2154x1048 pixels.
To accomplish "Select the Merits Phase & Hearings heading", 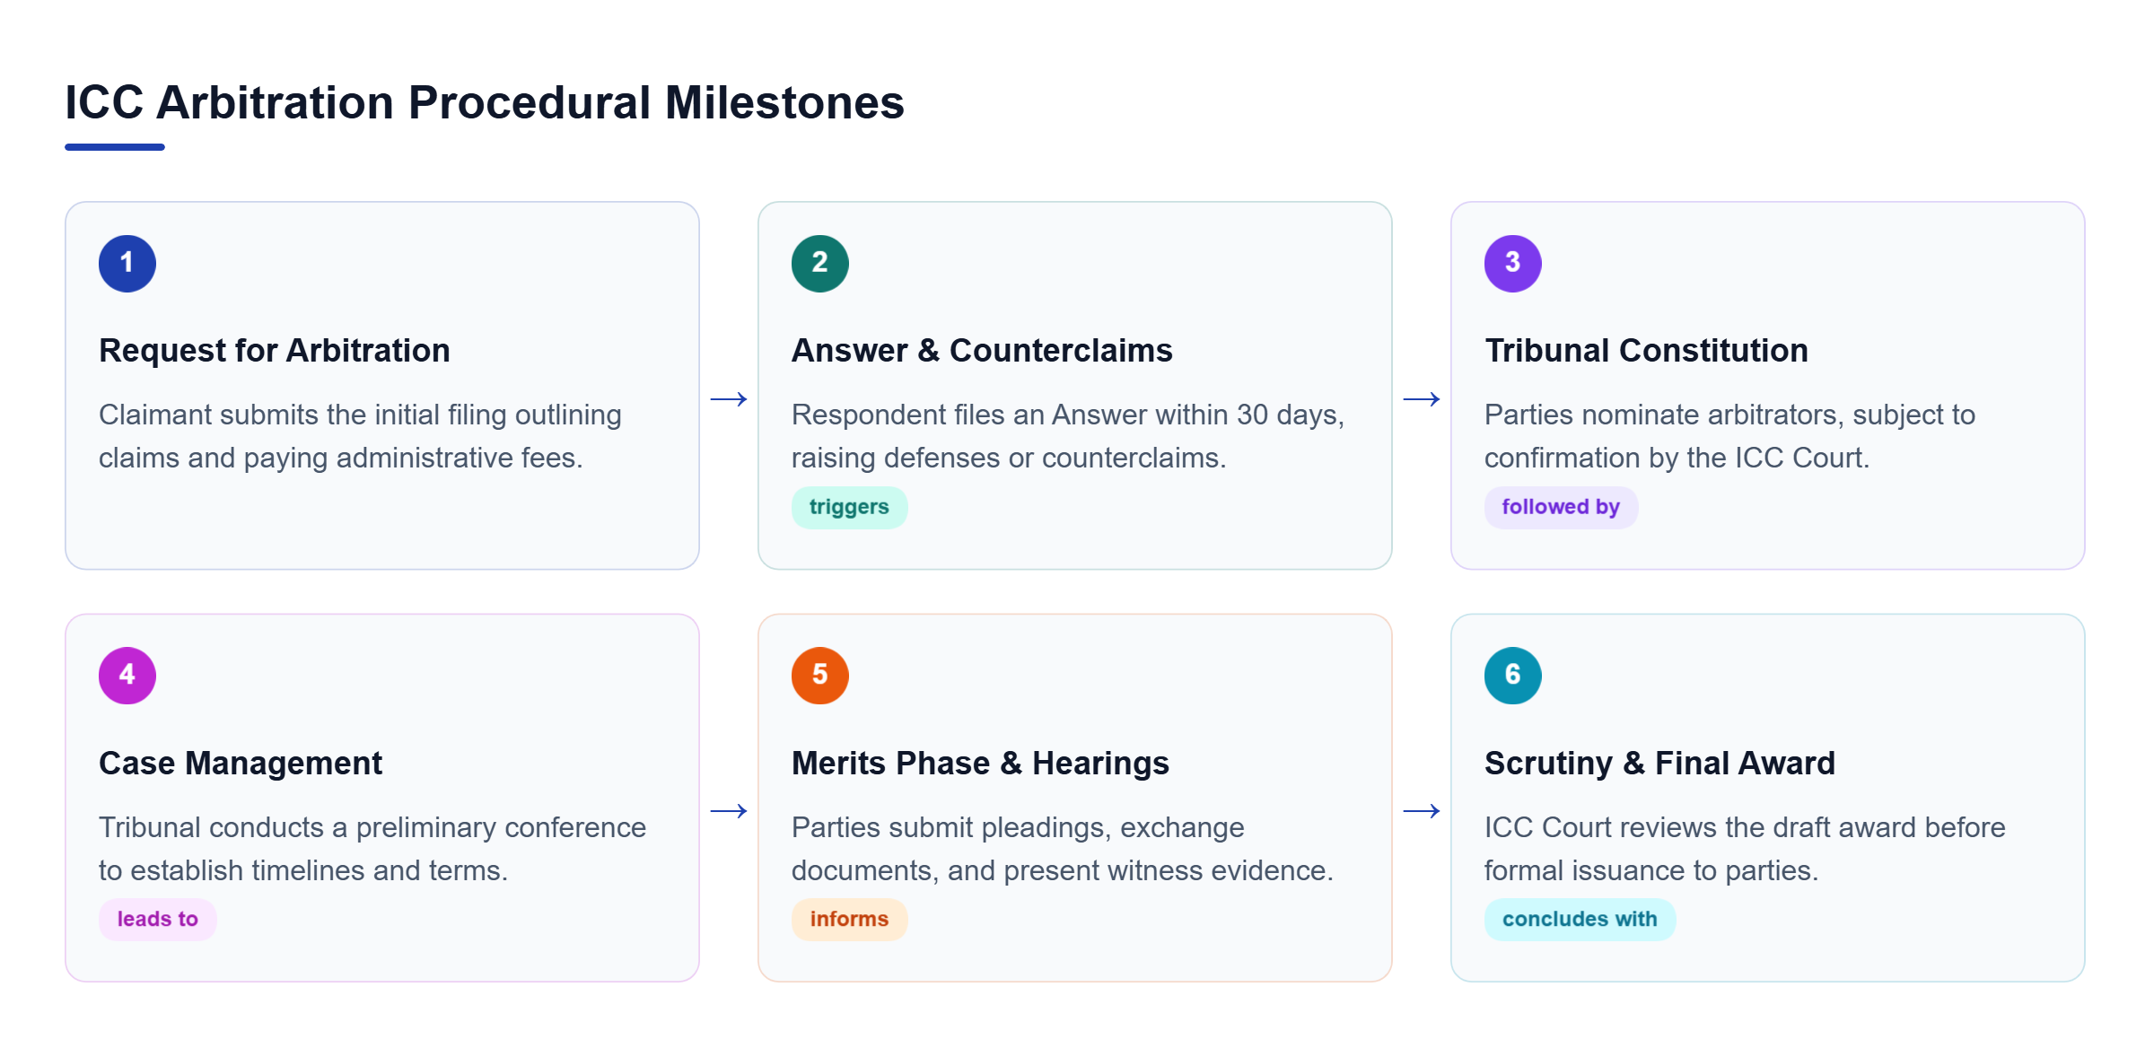I will coord(980,763).
